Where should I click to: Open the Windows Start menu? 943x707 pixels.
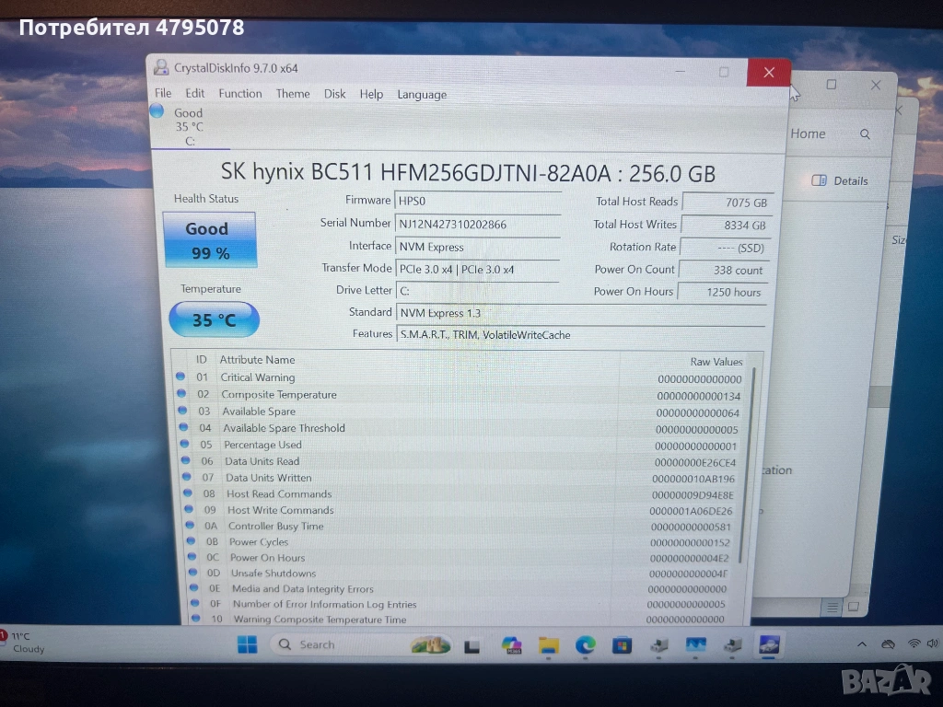(248, 644)
